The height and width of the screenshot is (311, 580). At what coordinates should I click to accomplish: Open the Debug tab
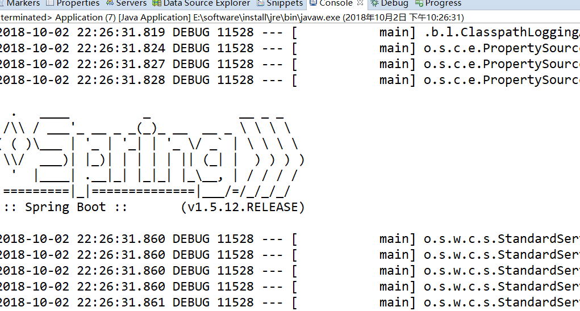390,3
